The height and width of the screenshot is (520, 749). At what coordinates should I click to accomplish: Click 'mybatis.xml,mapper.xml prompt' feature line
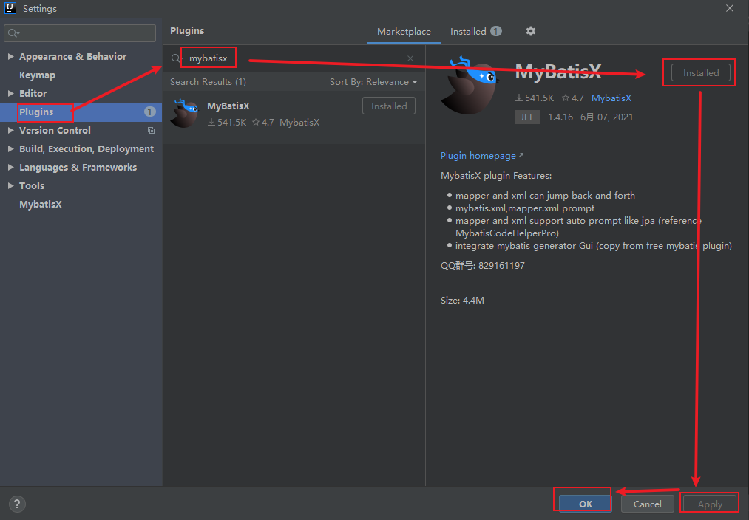tap(525, 208)
